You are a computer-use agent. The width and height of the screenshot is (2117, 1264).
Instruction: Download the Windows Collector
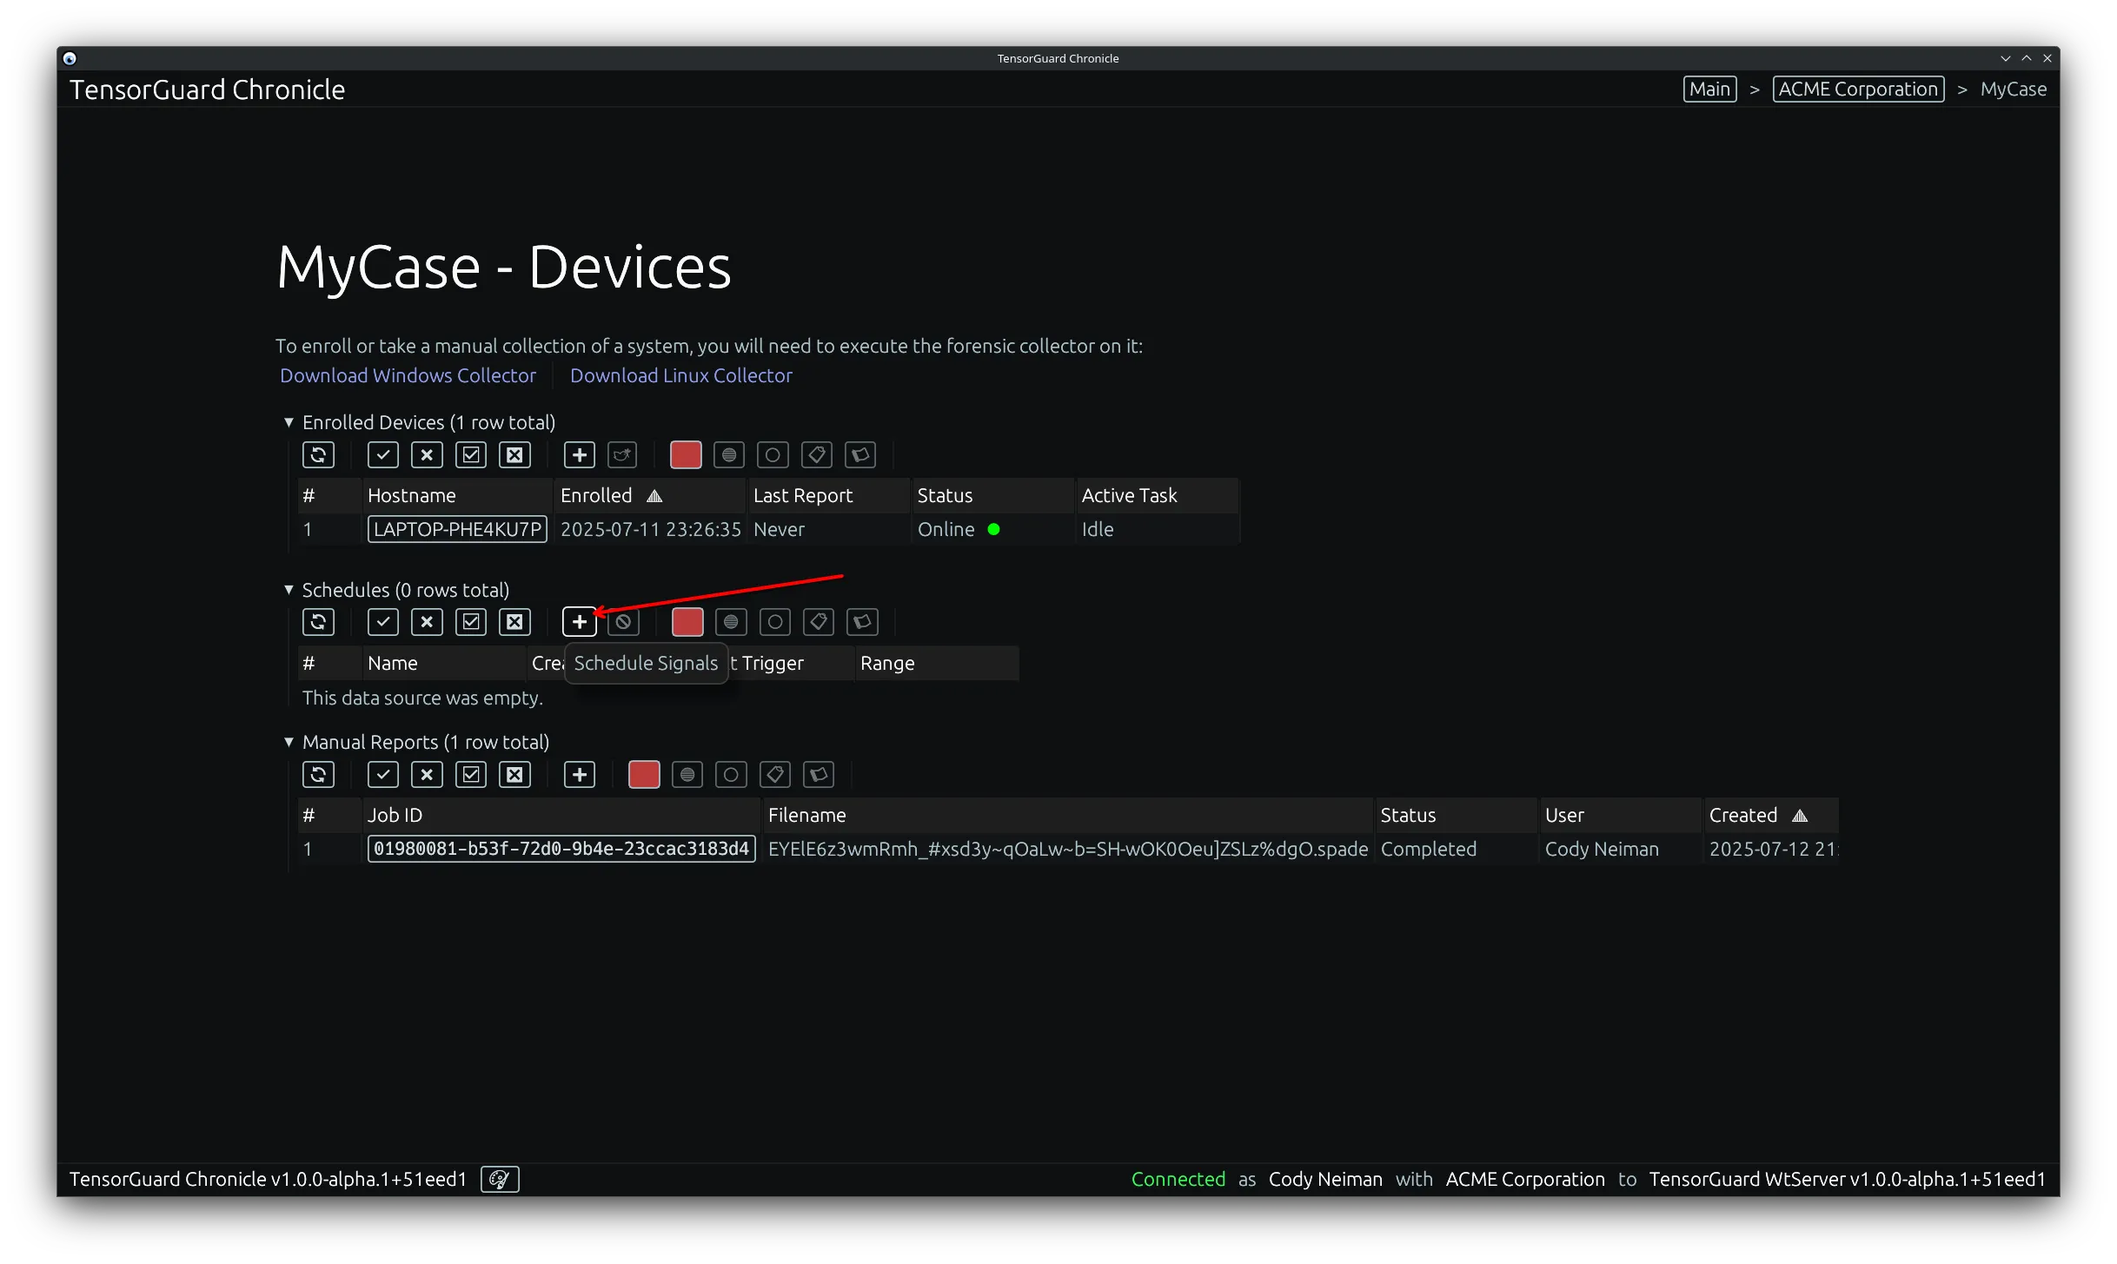pyautogui.click(x=408, y=375)
